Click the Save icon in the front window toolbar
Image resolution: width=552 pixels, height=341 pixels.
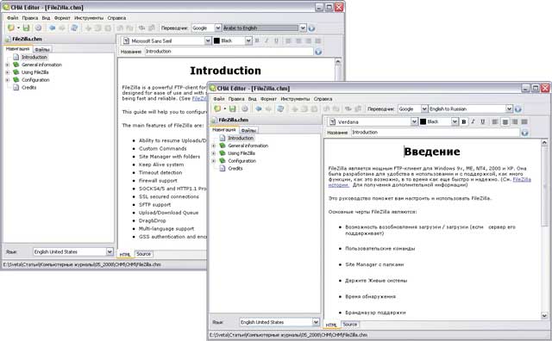point(232,108)
